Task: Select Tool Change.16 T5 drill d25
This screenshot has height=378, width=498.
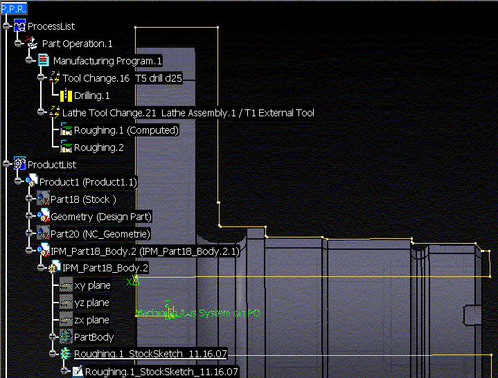Action: (122, 78)
